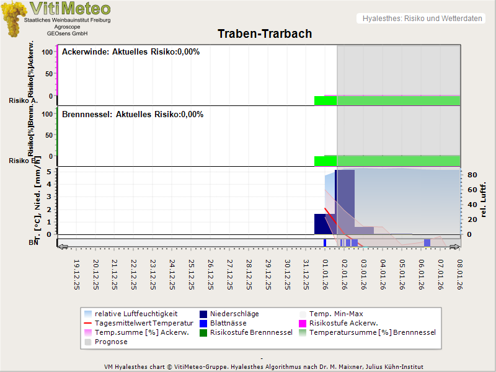This screenshot has height=372, width=496.
Task: Click the 19.12.25 date on the axis
Action: click(77, 274)
